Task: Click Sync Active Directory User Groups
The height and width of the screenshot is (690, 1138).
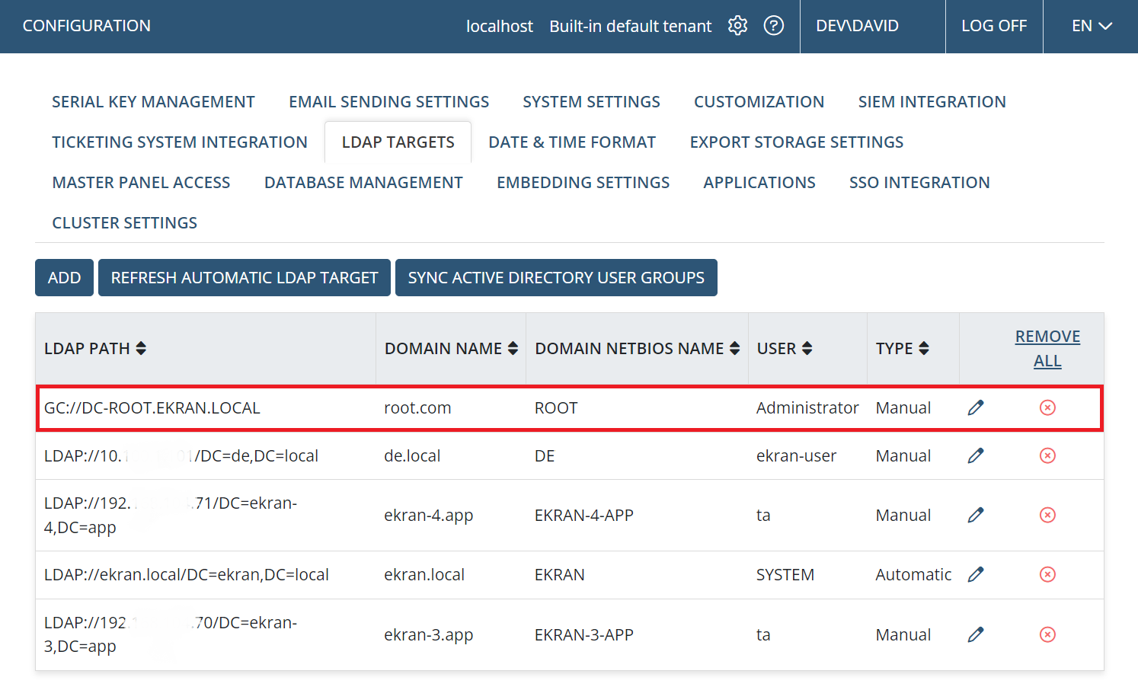Action: [x=556, y=278]
